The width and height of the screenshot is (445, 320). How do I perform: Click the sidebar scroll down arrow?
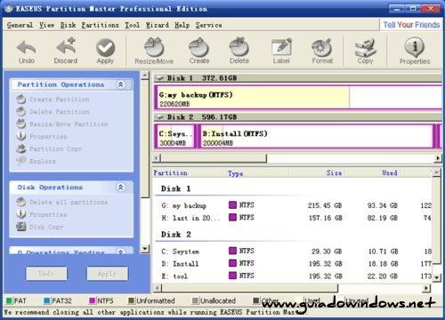click(x=145, y=248)
